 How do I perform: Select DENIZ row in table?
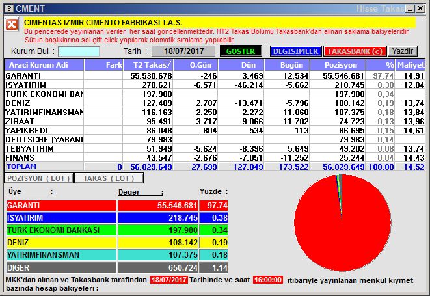click(x=215, y=103)
